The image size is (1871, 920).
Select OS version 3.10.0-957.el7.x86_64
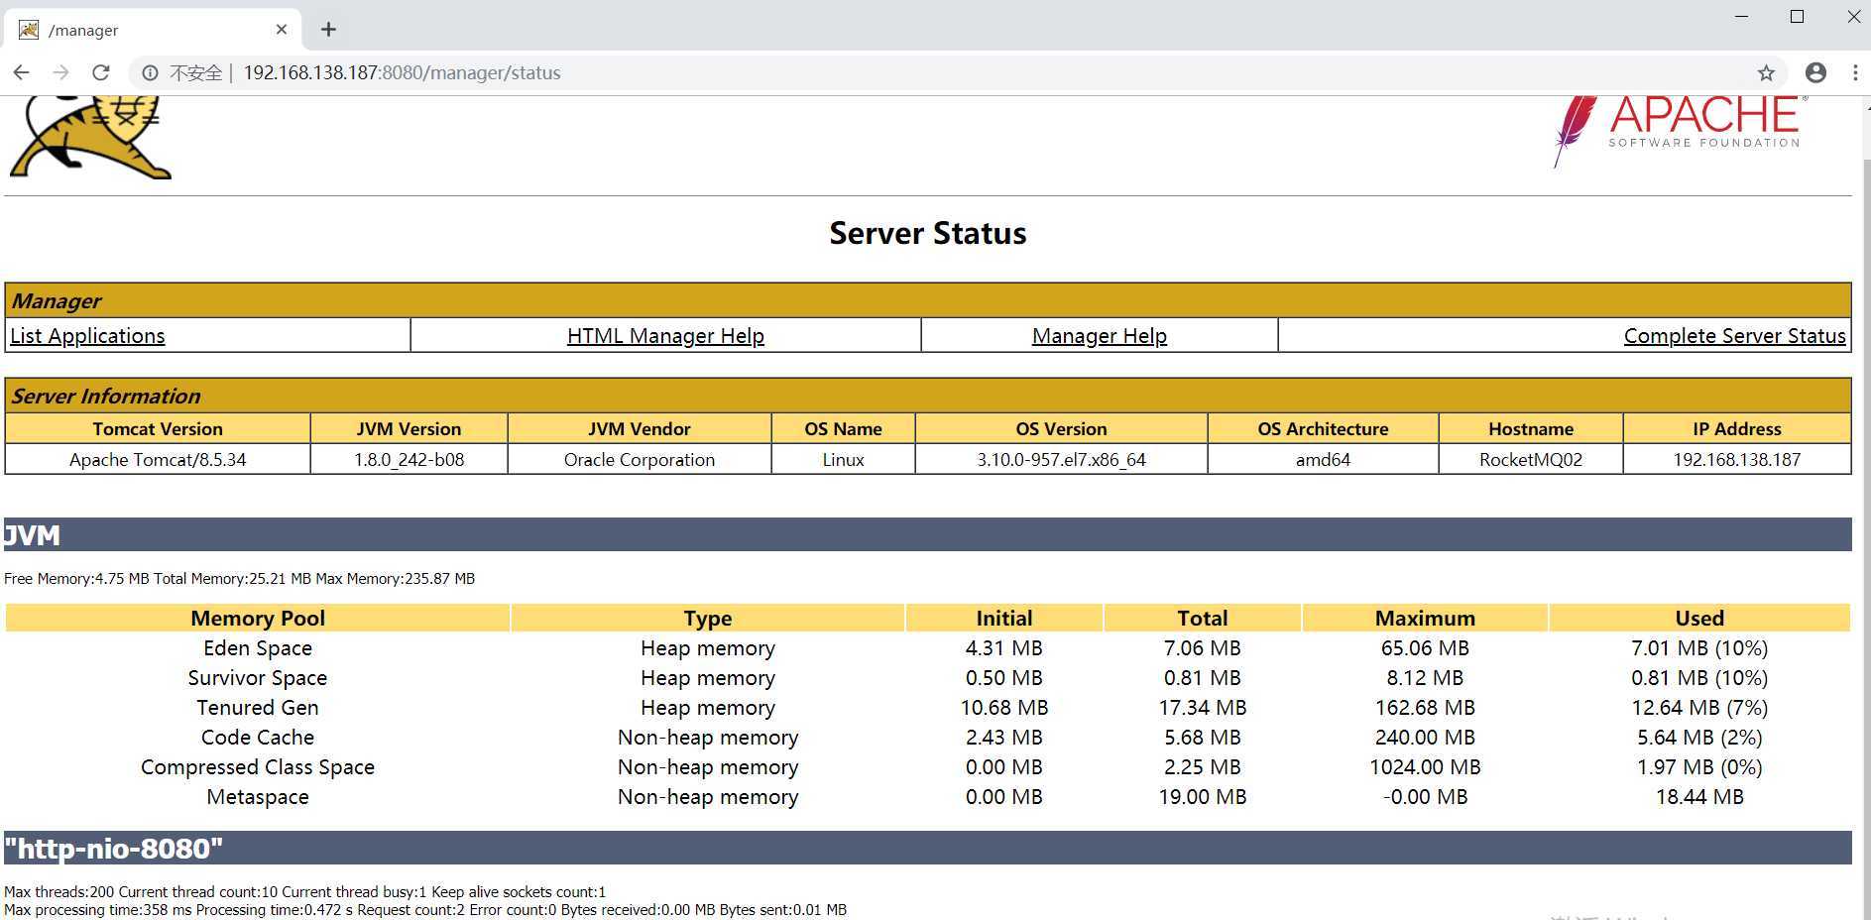click(1061, 460)
